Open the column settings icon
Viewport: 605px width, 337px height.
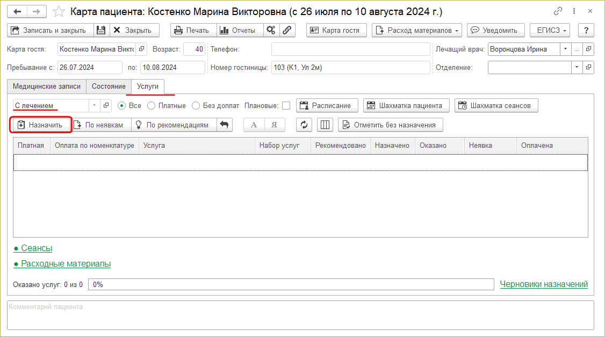point(325,125)
